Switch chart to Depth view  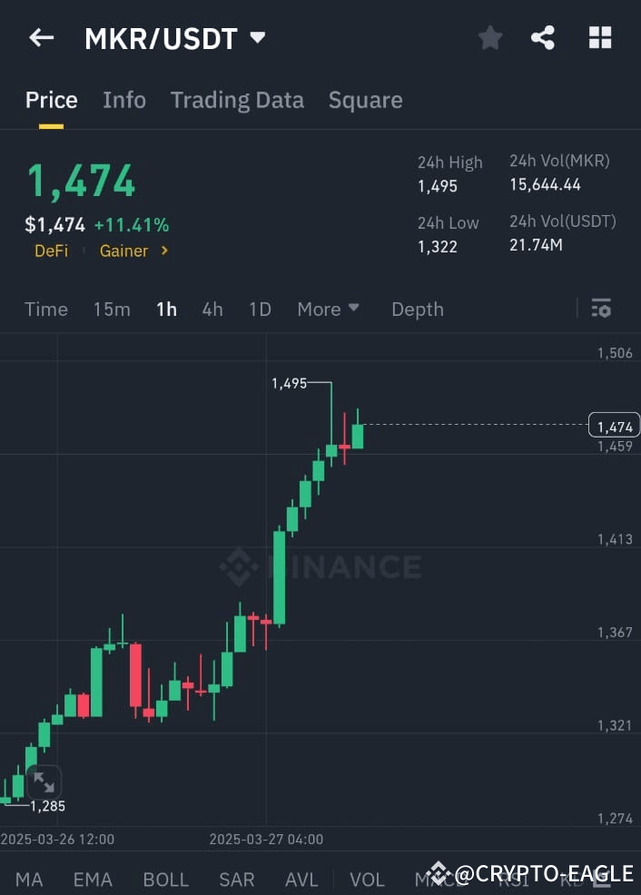pos(417,309)
